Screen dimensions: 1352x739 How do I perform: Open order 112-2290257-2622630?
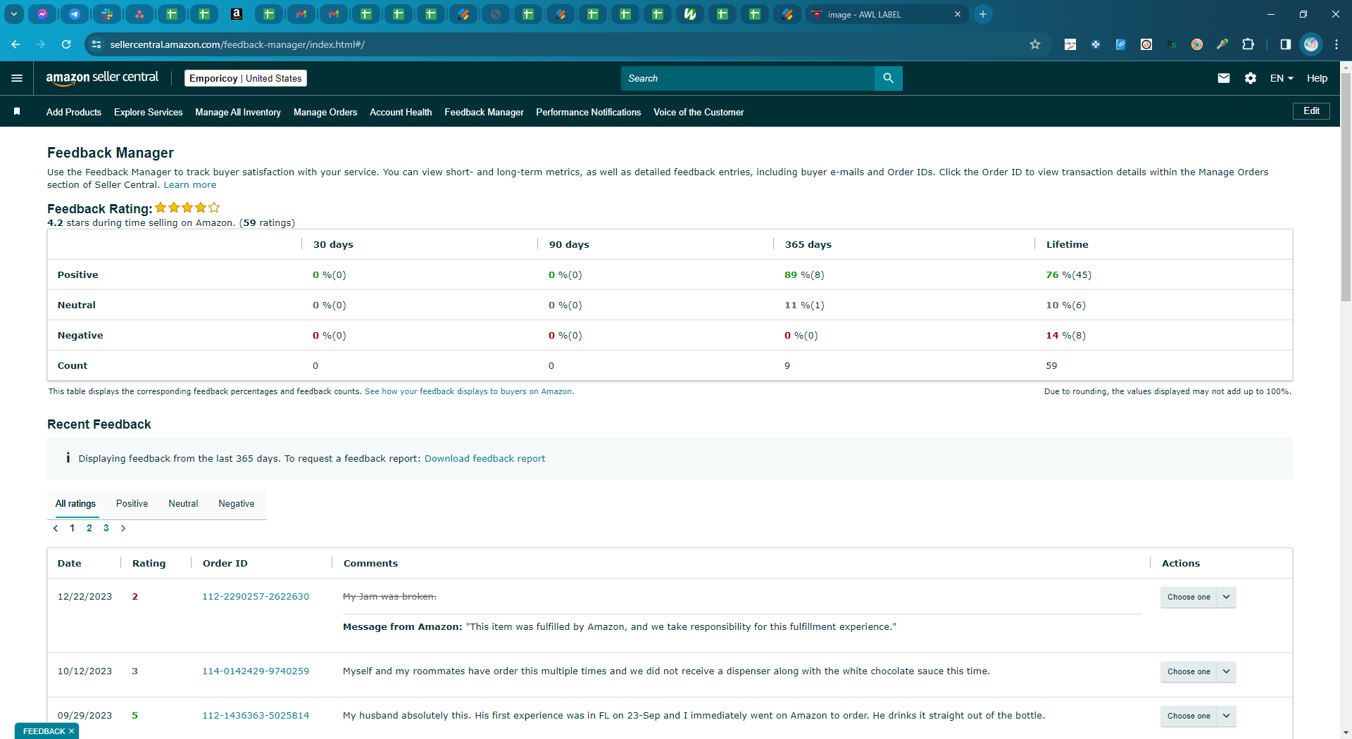[x=256, y=597]
